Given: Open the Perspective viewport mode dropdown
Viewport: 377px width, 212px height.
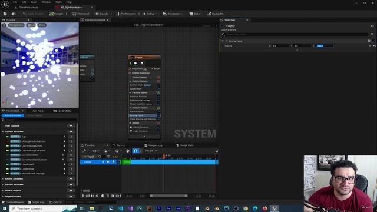Looking at the screenshot, I should 16,25.
